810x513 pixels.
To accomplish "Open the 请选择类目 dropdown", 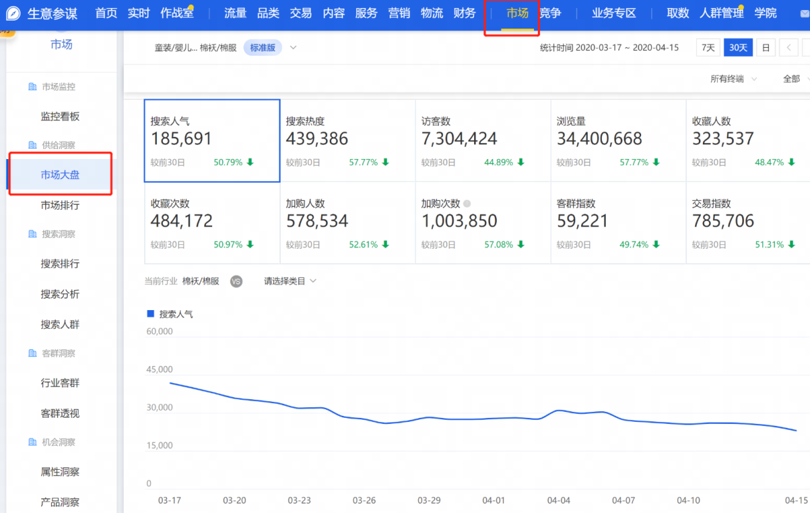I will pyautogui.click(x=290, y=281).
